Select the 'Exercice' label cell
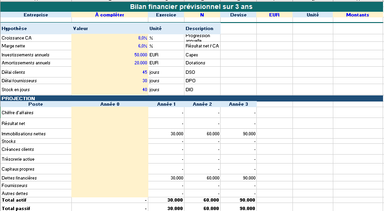Image resolution: width=384 pixels, height=211 pixels. (166, 15)
